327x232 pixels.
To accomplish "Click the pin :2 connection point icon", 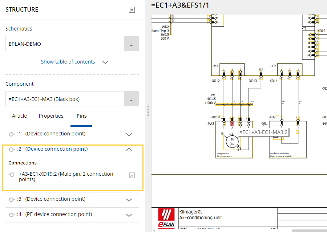I will [x=12, y=149].
